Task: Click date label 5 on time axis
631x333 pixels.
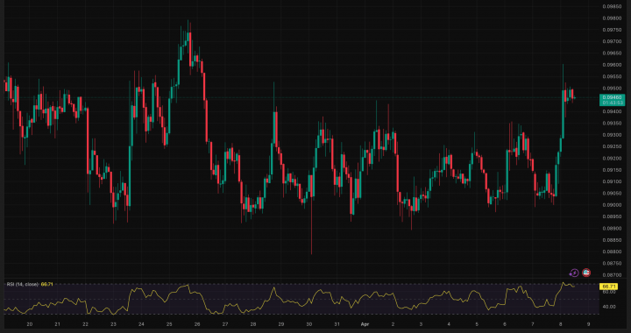Action: tap(477, 324)
